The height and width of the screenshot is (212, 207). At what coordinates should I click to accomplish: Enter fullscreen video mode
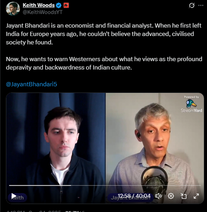coord(196,196)
